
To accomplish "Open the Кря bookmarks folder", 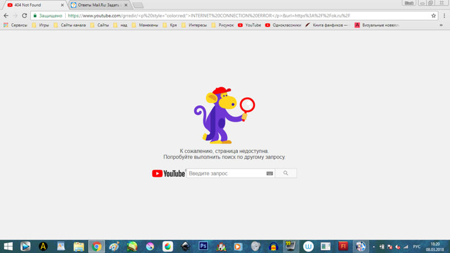I will click(x=170, y=25).
